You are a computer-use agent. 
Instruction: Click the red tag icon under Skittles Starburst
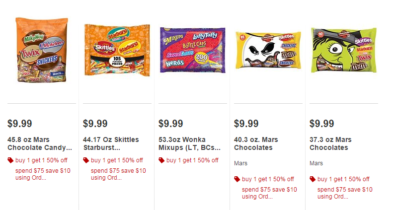pos(86,160)
